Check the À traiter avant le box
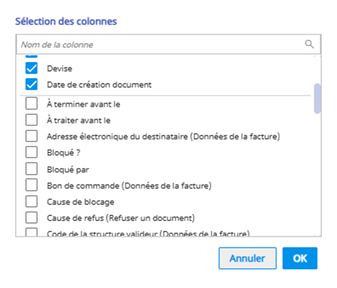The width and height of the screenshot is (337, 288). pos(32,120)
